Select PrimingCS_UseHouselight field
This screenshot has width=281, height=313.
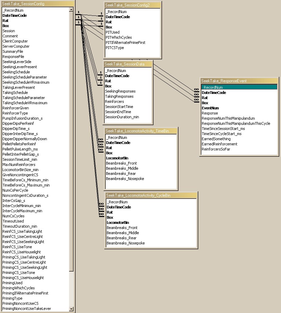click(x=23, y=278)
